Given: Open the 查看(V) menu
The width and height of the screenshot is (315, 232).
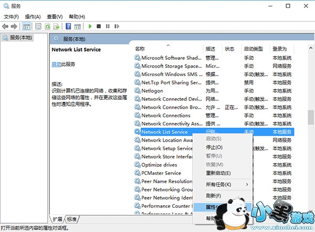Looking at the screenshot, I should click(55, 17).
